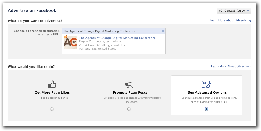Screen dimensions: 261x131
Task: Select the See Advanced Options radio button
Action: point(206,109)
